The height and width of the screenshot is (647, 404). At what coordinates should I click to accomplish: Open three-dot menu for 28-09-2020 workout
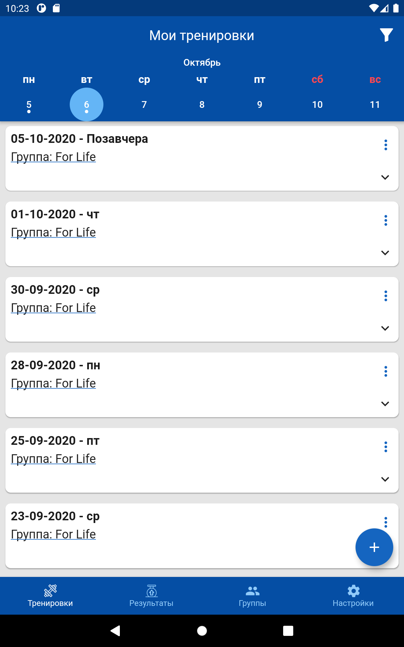[385, 371]
